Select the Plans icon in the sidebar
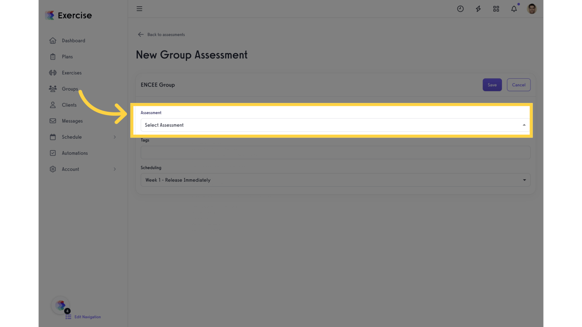The image size is (582, 327). [67, 56]
